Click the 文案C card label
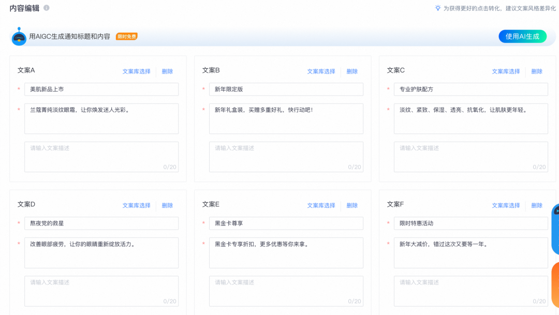Image resolution: width=559 pixels, height=315 pixels. 396,70
